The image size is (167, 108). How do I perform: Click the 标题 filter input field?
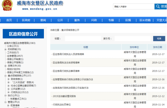point(83,39)
